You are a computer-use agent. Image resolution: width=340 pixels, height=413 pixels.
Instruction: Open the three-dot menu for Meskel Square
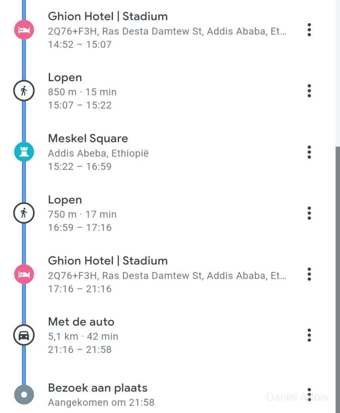tap(309, 152)
